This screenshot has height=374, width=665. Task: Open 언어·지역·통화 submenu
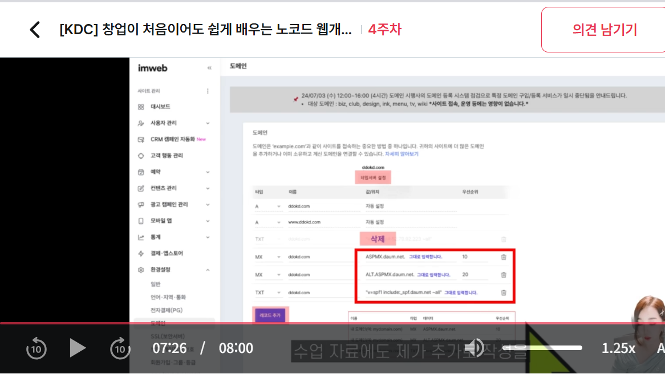[x=168, y=297]
